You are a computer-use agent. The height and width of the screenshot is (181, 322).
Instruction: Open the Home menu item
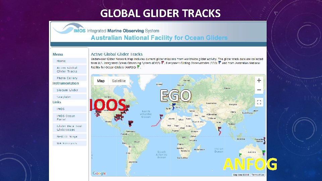point(69,61)
